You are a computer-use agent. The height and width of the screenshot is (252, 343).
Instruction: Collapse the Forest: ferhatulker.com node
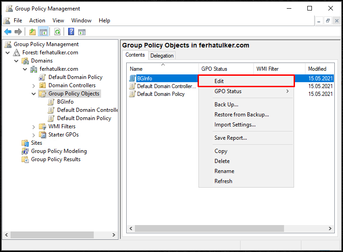(x=8, y=52)
